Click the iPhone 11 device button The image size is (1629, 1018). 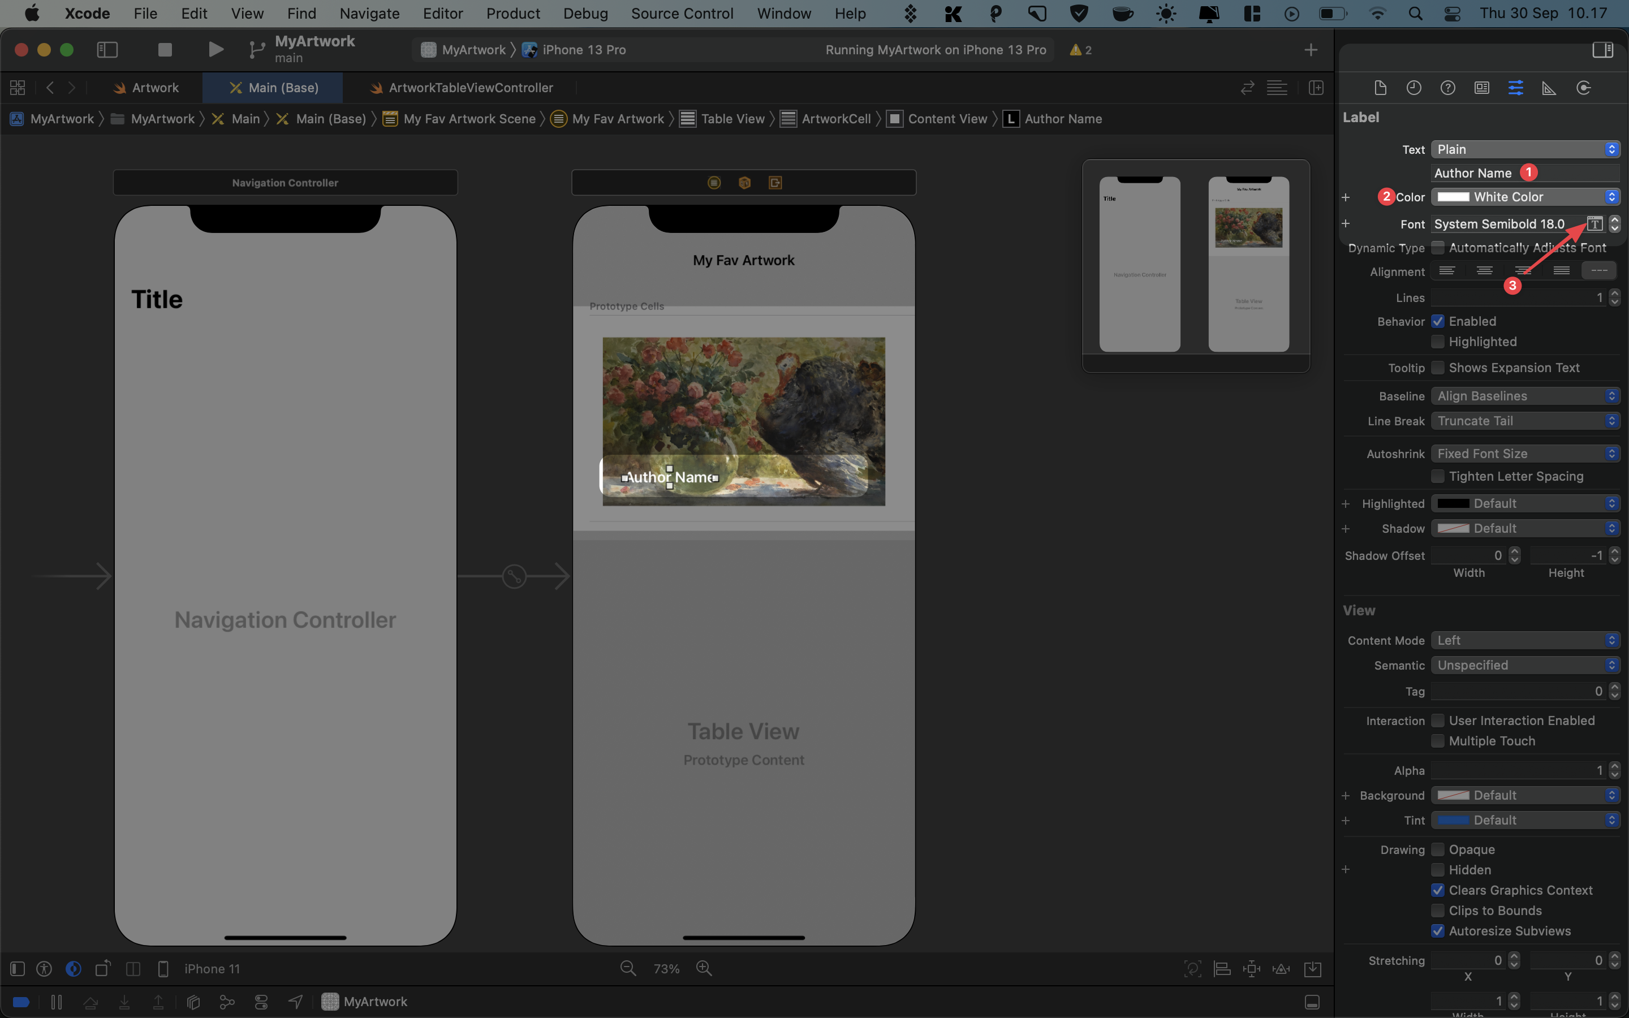[x=212, y=969]
